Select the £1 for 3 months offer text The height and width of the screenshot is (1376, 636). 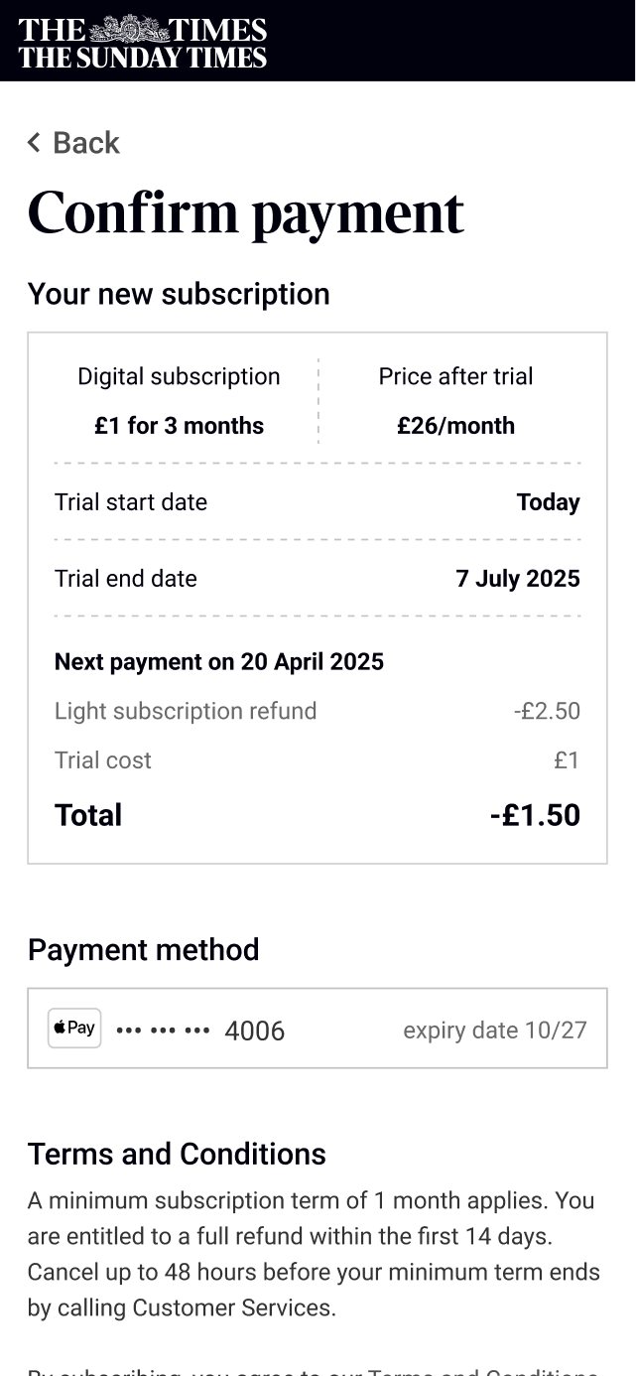click(179, 426)
